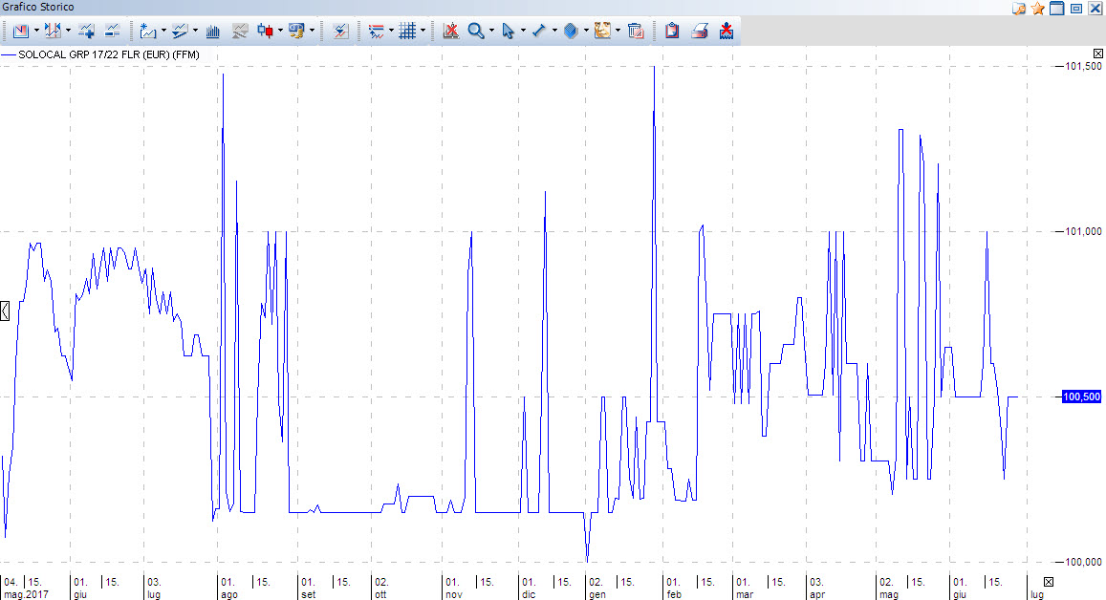Click the highlighted 100,500 price marker
This screenshot has height=600, width=1106.
tap(1080, 396)
